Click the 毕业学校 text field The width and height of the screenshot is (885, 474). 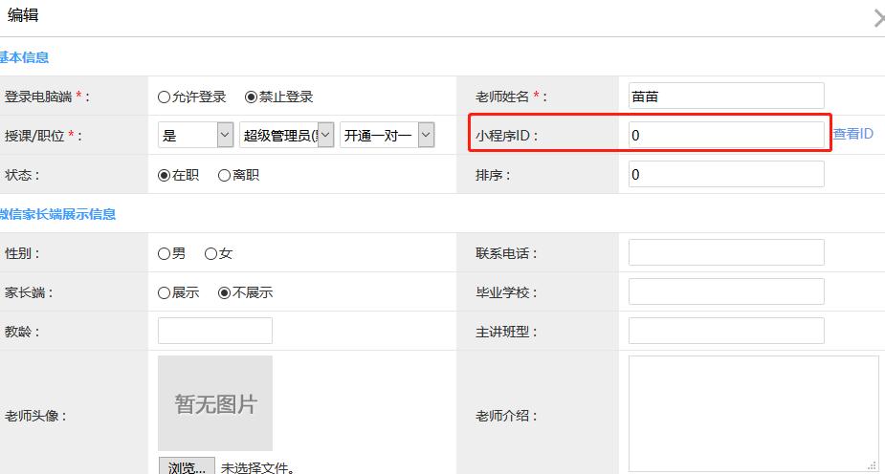726,291
